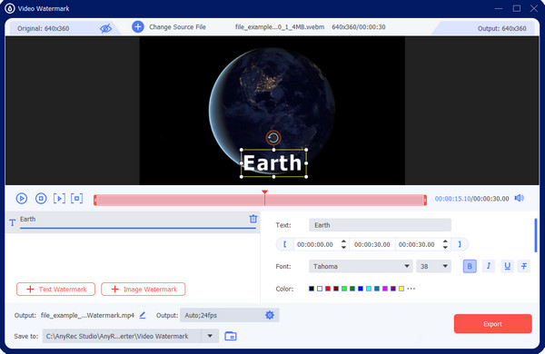This screenshot has height=354, width=545.
Task: Pick the red color swatch
Action: (x=328, y=289)
